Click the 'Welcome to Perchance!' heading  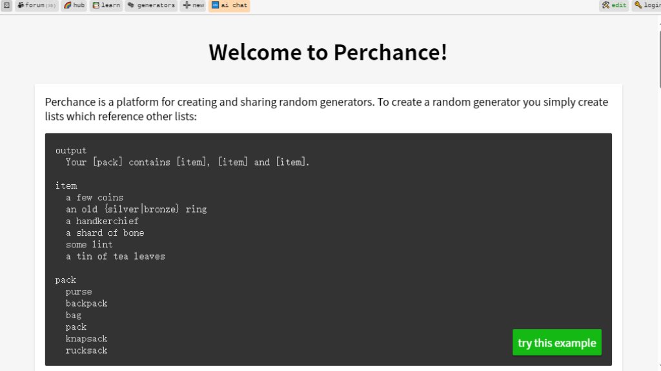328,52
